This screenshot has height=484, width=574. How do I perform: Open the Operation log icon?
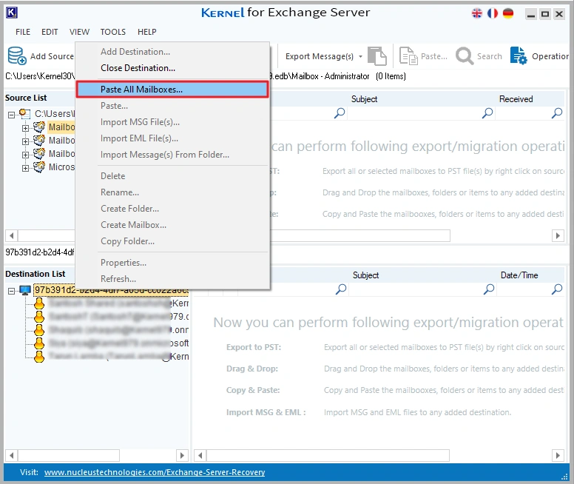[x=519, y=56]
